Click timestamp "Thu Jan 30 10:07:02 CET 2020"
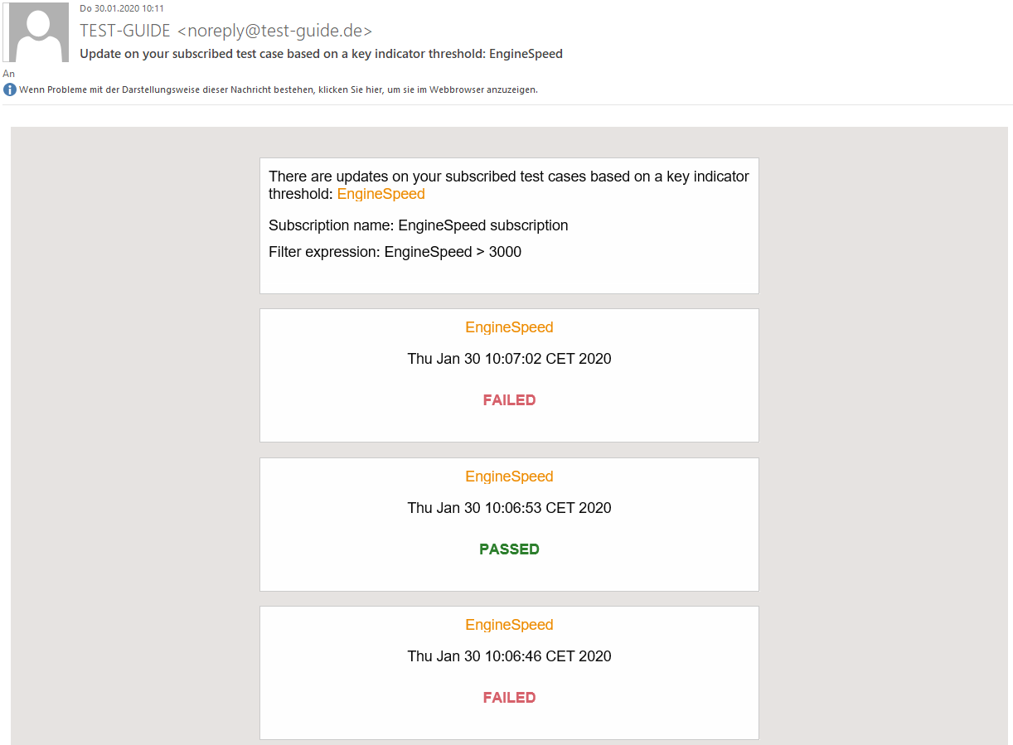Viewport: 1013px width, 745px height. [x=509, y=358]
